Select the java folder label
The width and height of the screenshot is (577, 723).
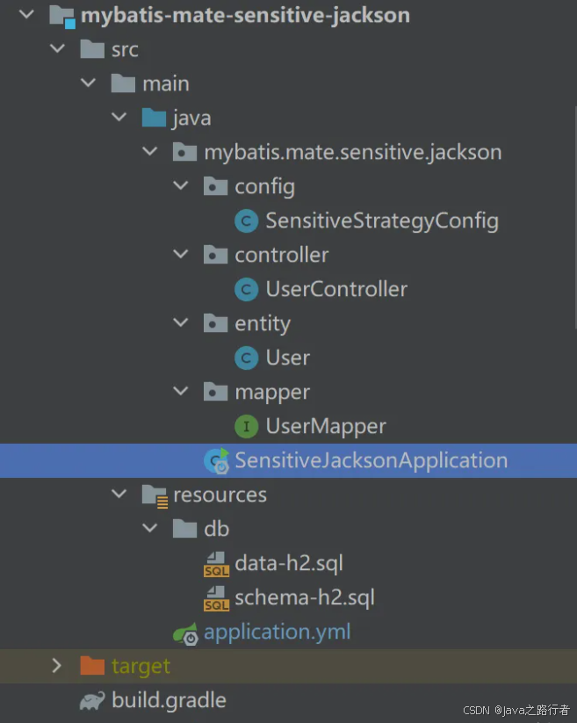click(x=191, y=119)
